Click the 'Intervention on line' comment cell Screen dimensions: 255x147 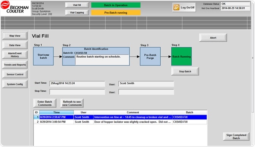[133, 117]
